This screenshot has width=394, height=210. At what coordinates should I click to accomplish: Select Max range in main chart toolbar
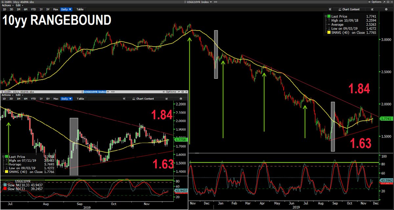click(x=56, y=10)
